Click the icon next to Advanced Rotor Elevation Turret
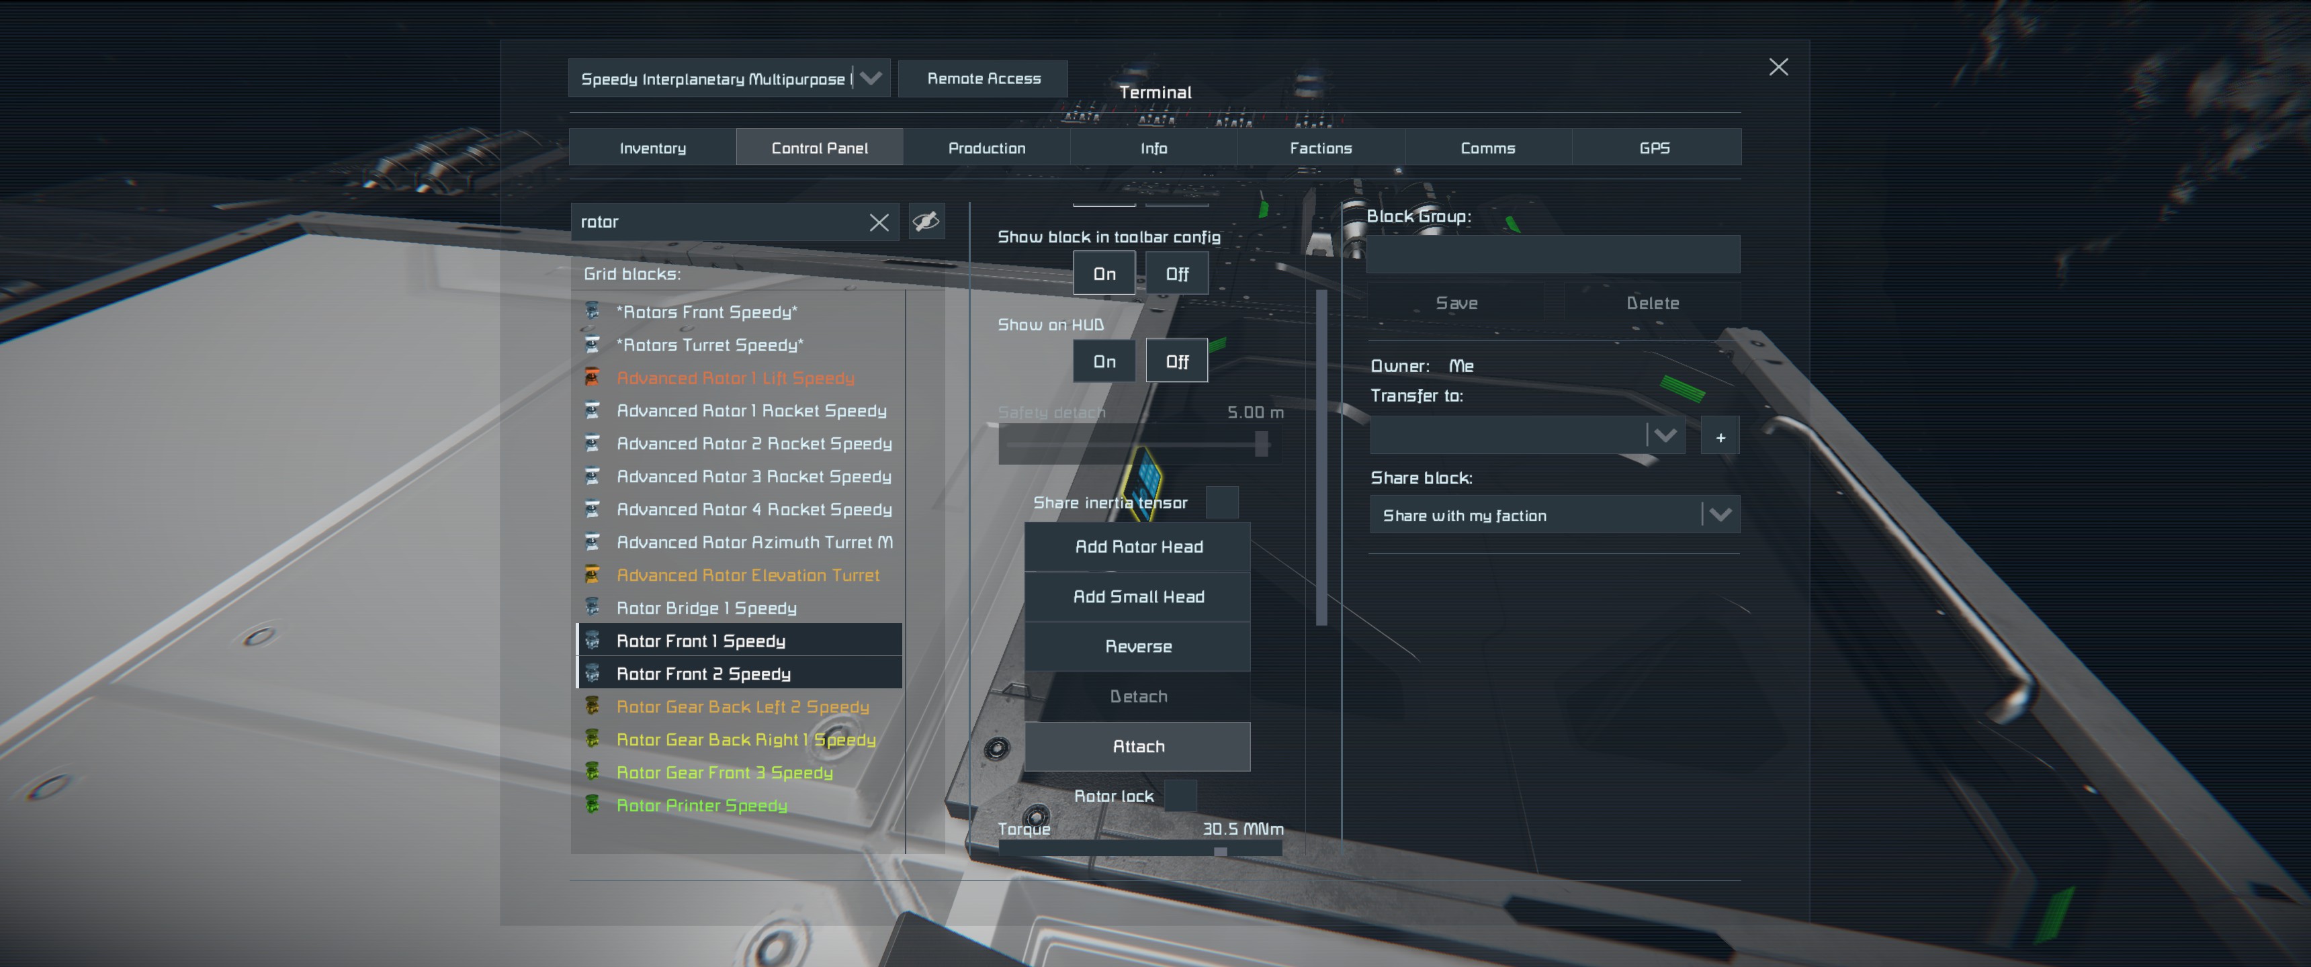The width and height of the screenshot is (2311, 967). coord(592,574)
